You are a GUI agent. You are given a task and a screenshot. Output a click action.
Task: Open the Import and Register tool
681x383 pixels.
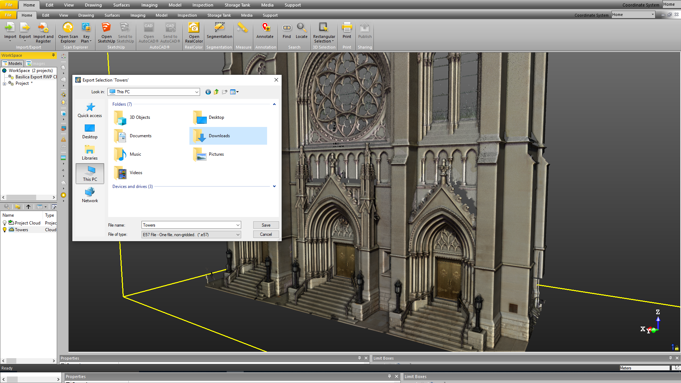click(x=43, y=33)
